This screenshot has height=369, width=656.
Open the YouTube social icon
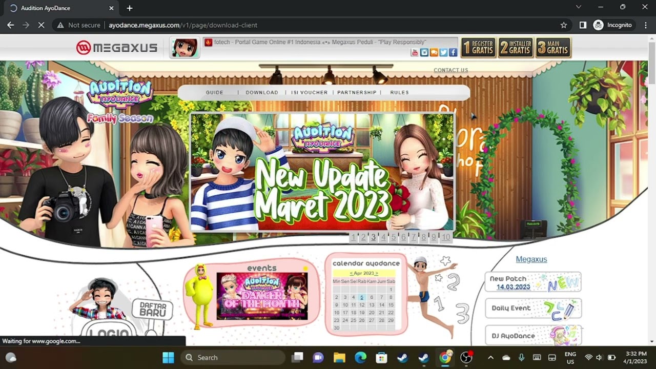click(x=415, y=52)
